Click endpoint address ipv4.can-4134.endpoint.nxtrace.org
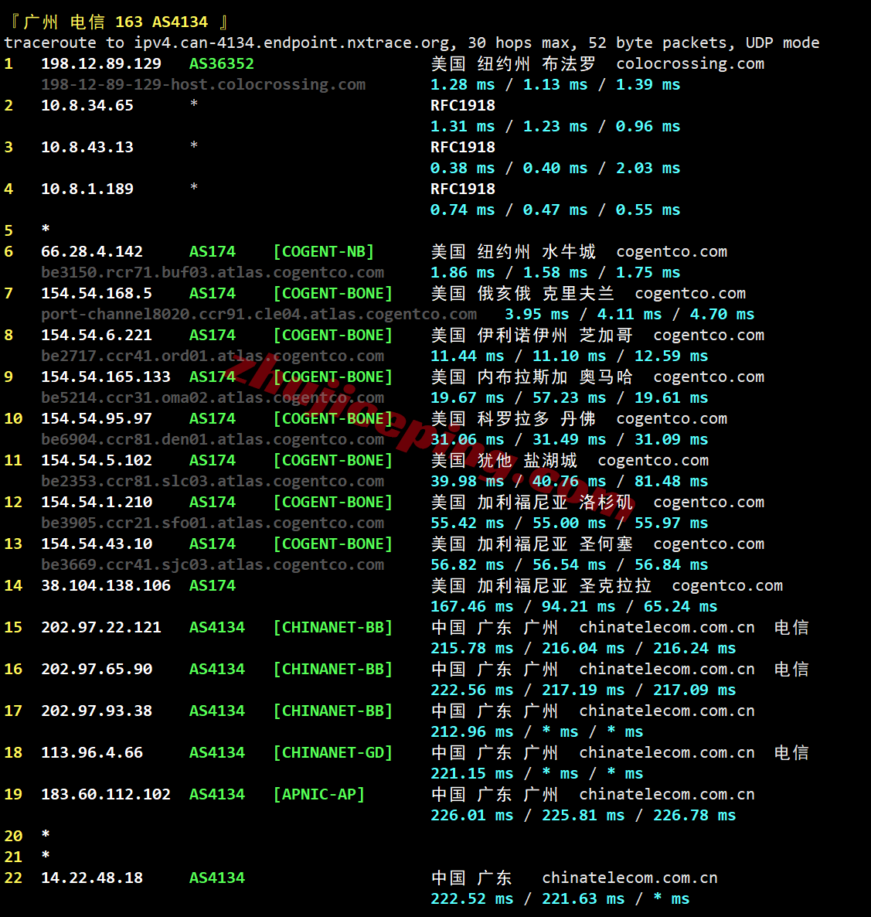Viewport: 871px width, 917px height. [x=295, y=43]
